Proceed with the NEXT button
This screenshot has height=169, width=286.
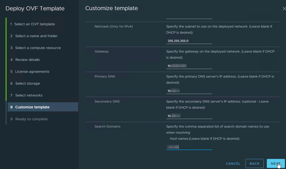[276, 163]
